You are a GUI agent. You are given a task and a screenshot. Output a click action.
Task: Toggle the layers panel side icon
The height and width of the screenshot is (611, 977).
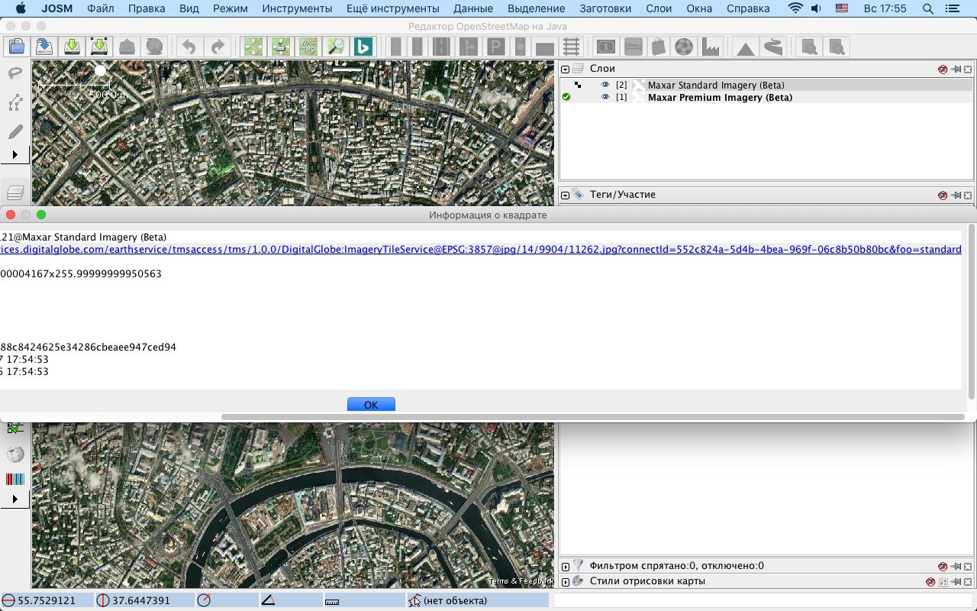click(15, 192)
